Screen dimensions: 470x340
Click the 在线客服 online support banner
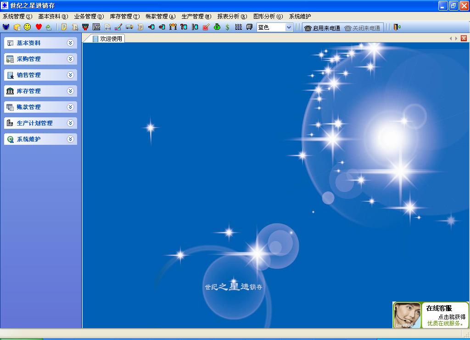click(431, 315)
